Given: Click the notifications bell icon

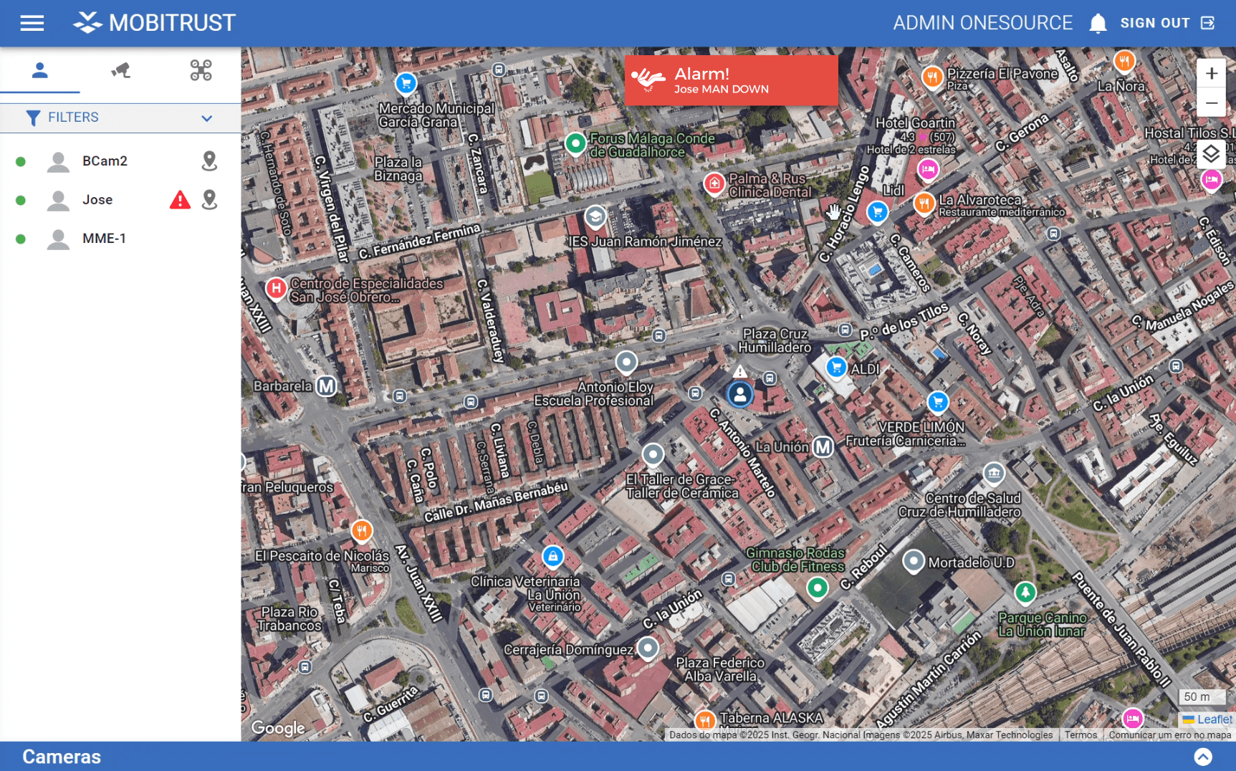Looking at the screenshot, I should tap(1097, 24).
